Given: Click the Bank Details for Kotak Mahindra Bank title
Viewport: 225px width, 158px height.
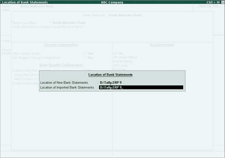Looking at the screenshot, I should 112,15.
